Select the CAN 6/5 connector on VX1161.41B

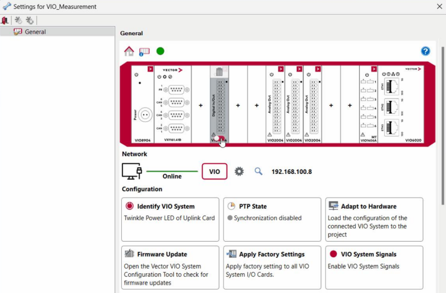click(x=176, y=102)
